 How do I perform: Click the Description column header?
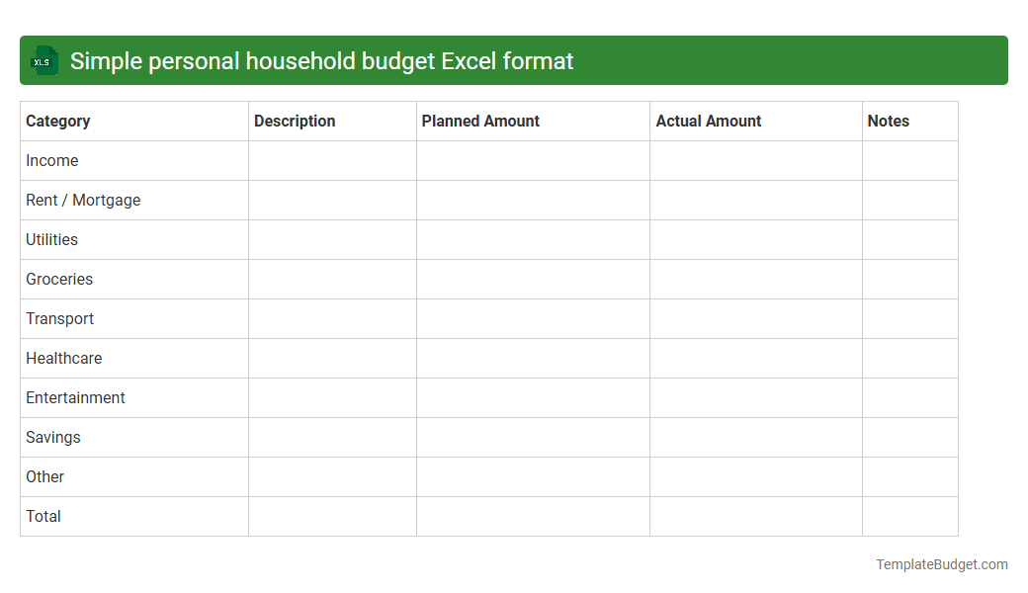point(295,121)
